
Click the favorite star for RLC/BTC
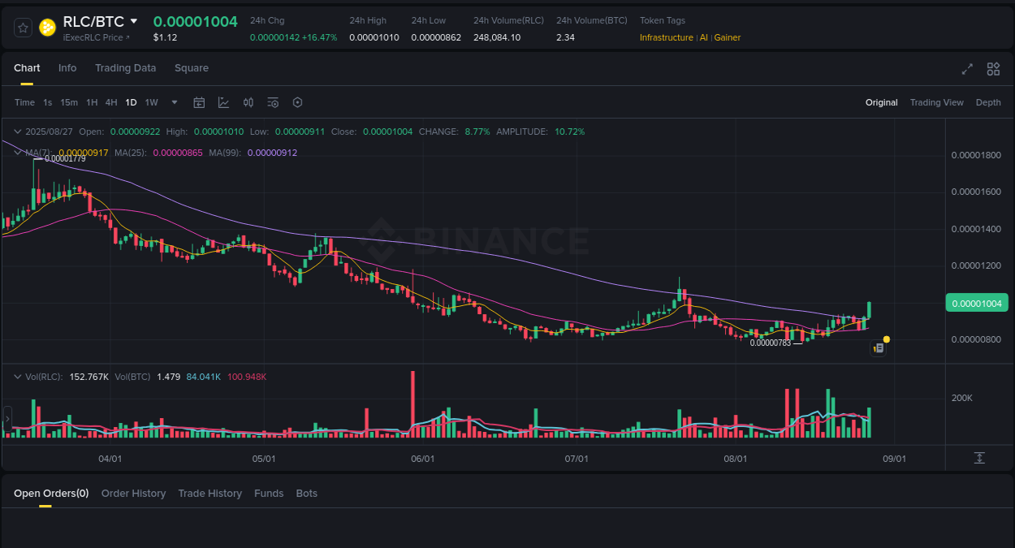pos(23,27)
